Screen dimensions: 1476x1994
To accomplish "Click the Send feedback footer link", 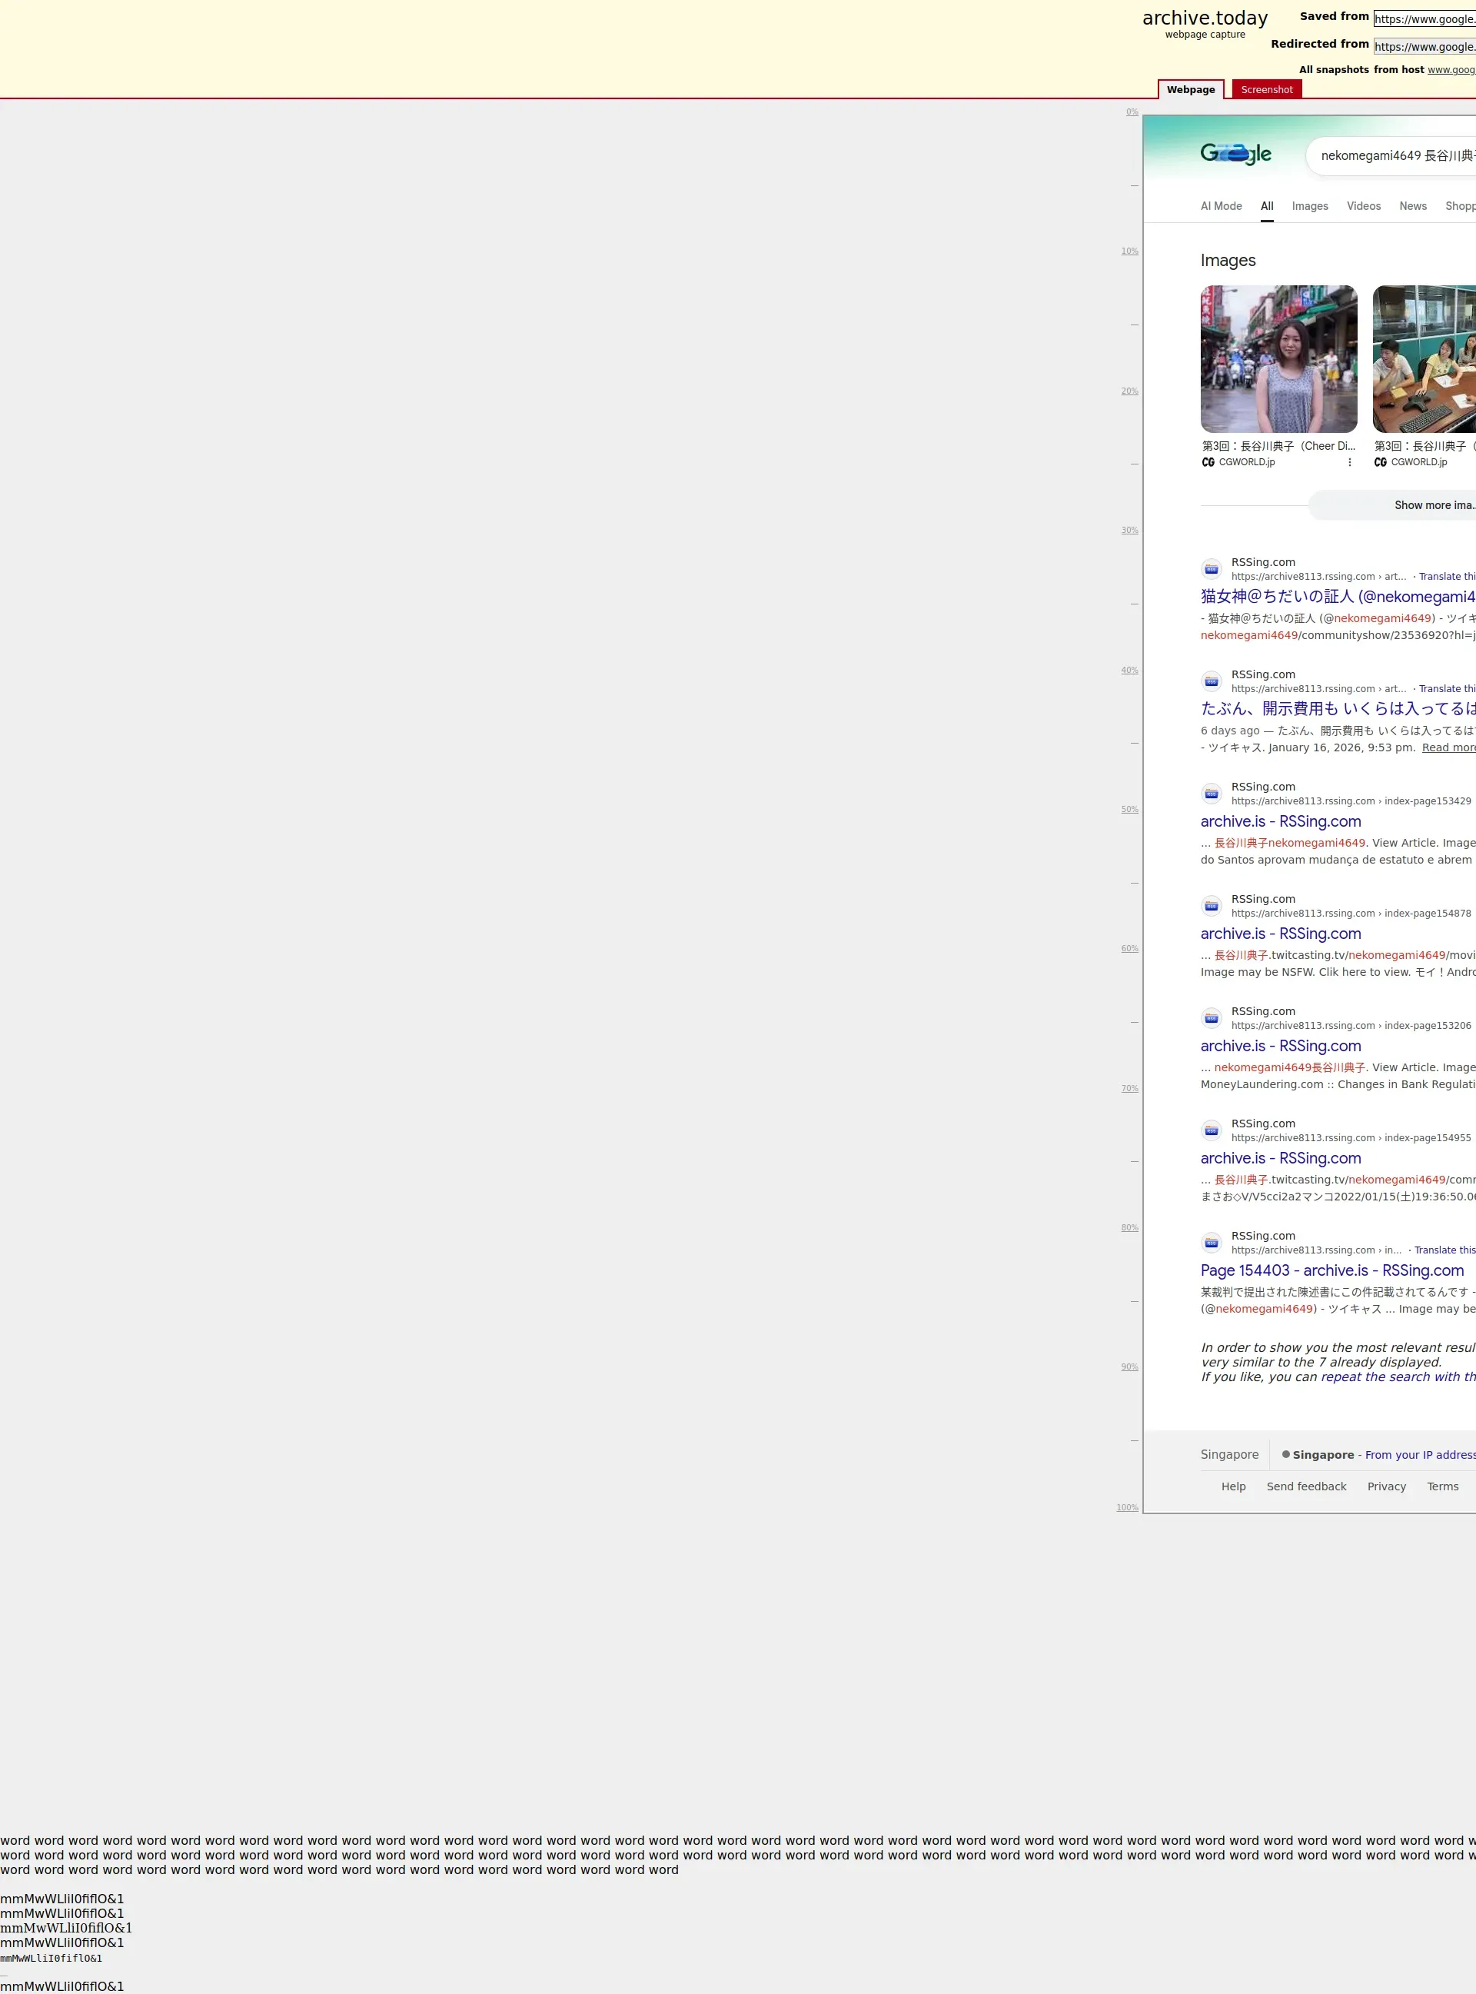I will click(1305, 1486).
